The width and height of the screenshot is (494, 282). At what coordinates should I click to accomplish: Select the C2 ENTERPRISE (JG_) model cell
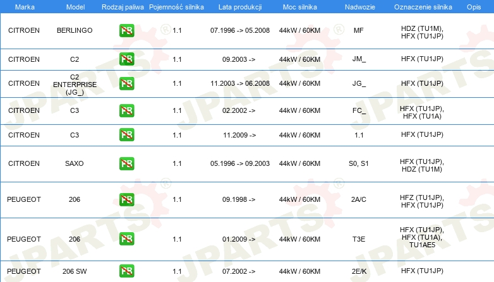tap(75, 85)
